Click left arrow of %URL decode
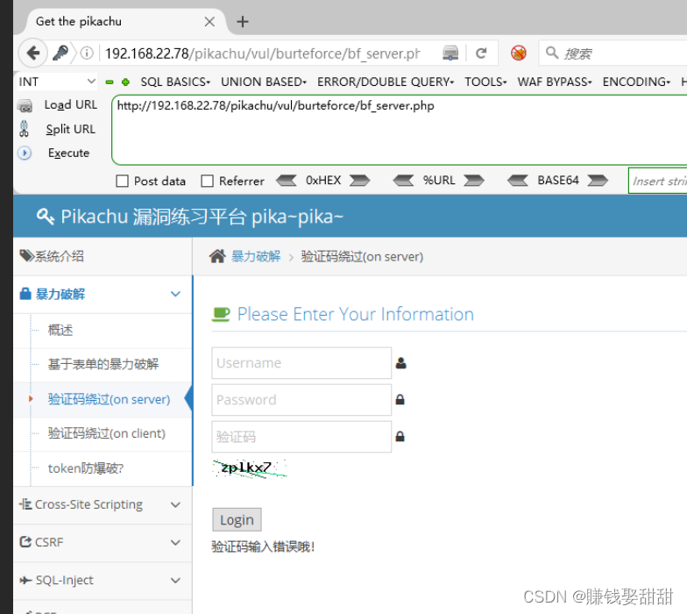This screenshot has width=687, height=614. [403, 181]
